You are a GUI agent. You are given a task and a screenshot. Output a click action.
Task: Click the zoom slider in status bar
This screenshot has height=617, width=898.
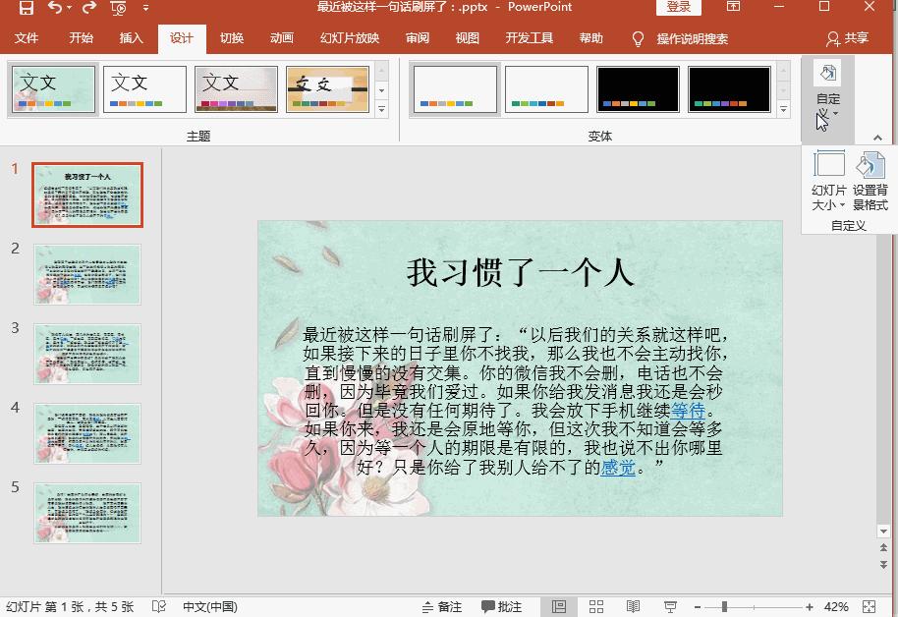pos(725,606)
